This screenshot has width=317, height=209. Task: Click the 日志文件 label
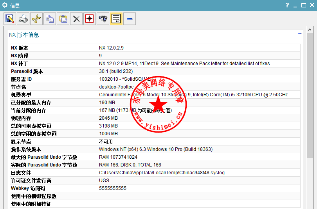tap(21, 173)
